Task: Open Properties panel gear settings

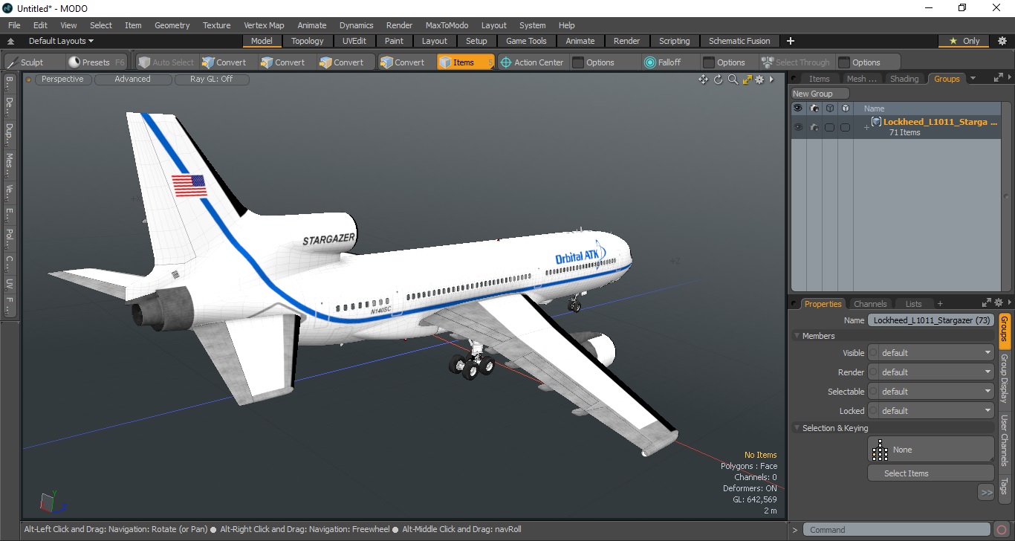Action: click(999, 303)
